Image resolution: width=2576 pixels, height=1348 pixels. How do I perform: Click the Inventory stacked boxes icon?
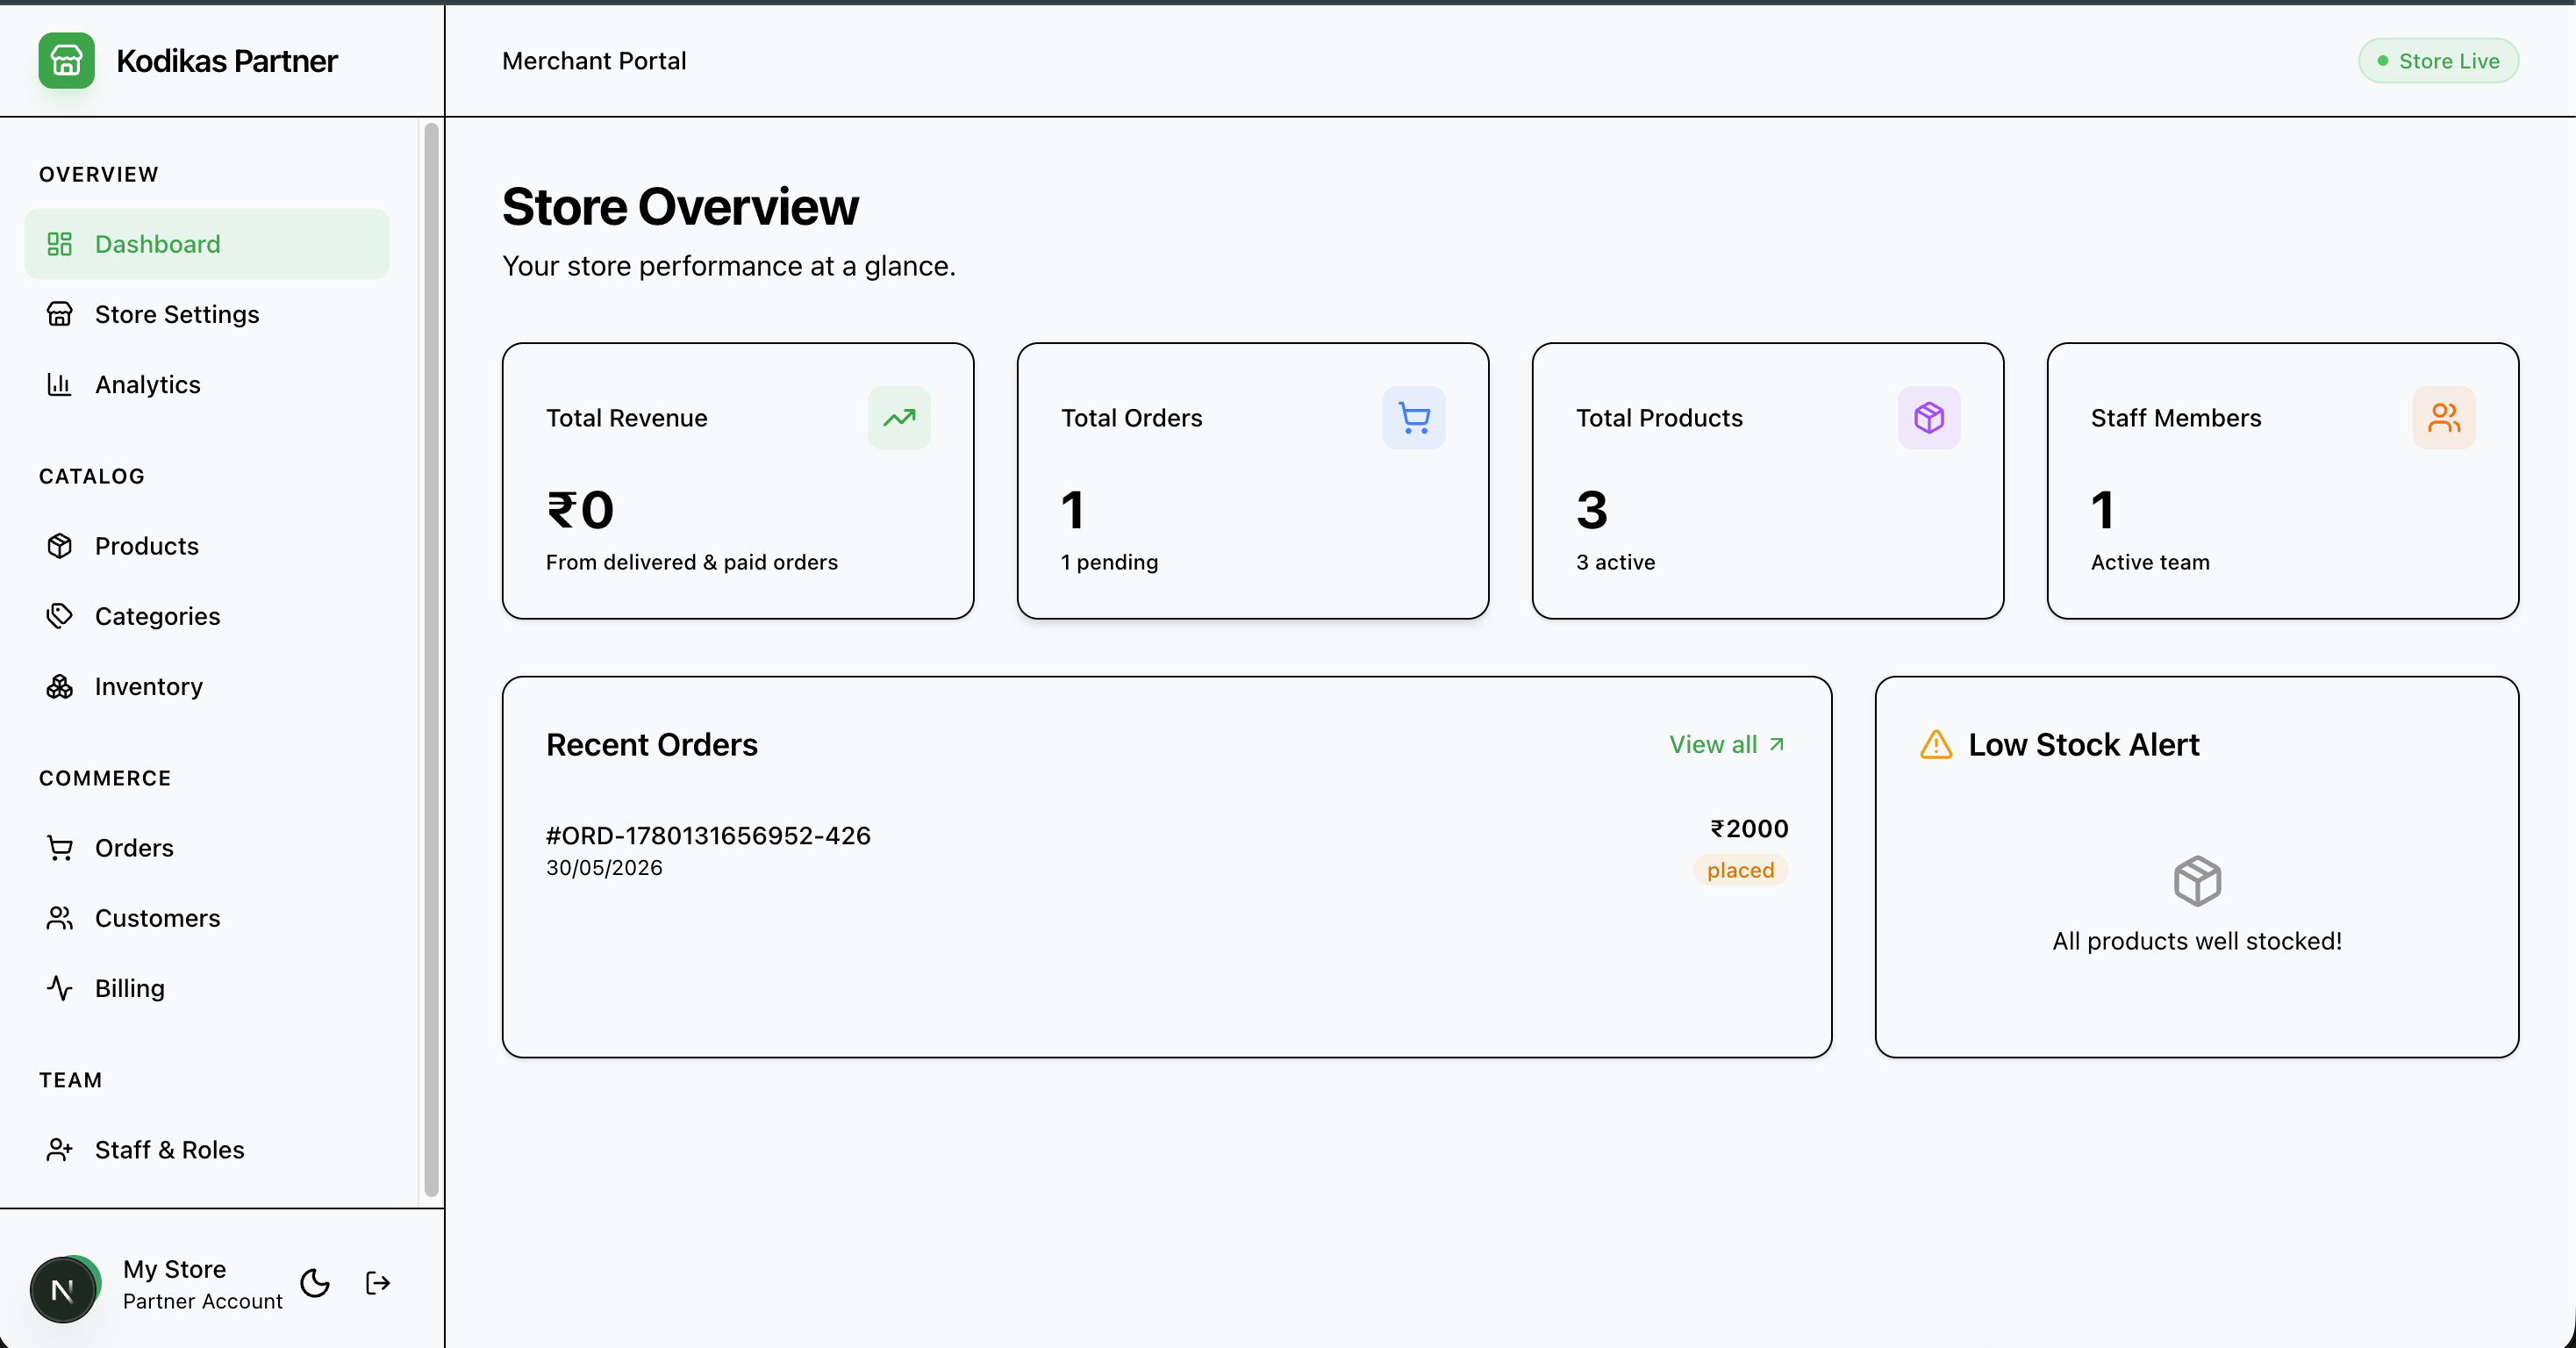coord(60,686)
